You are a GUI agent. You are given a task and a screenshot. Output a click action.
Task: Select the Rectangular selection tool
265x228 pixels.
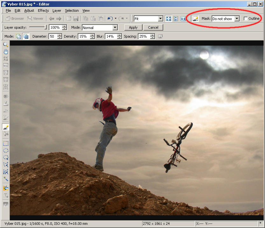6,143
